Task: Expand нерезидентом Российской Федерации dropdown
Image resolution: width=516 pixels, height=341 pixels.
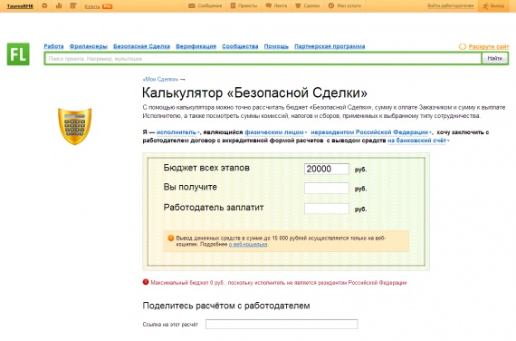Action: [371, 132]
